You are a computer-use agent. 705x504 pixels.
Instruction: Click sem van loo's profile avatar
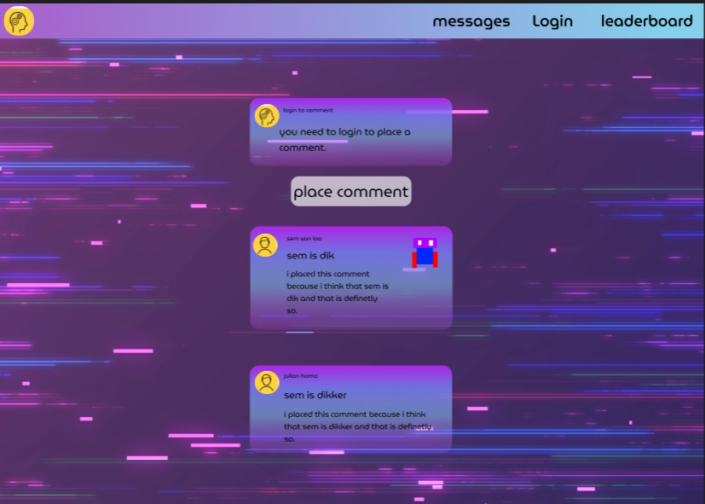coord(265,246)
